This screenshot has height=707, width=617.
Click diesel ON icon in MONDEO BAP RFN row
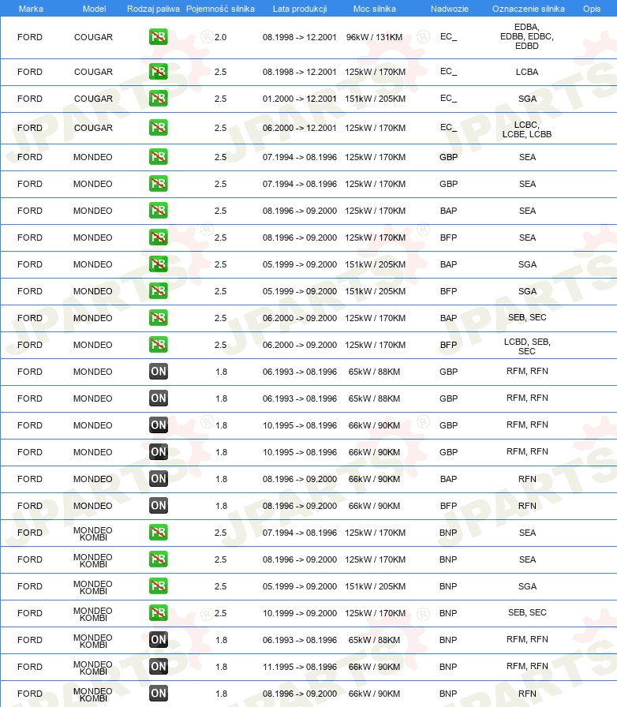(x=159, y=479)
